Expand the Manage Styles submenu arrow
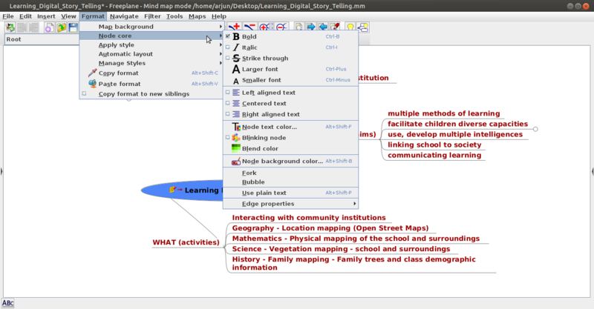This screenshot has height=309, width=594. [x=221, y=63]
